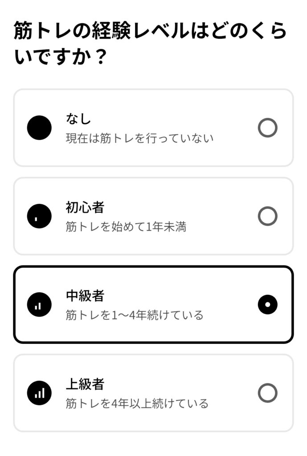Click the one-bar level icon for 初心者
The height and width of the screenshot is (456, 307).
pos(39,216)
